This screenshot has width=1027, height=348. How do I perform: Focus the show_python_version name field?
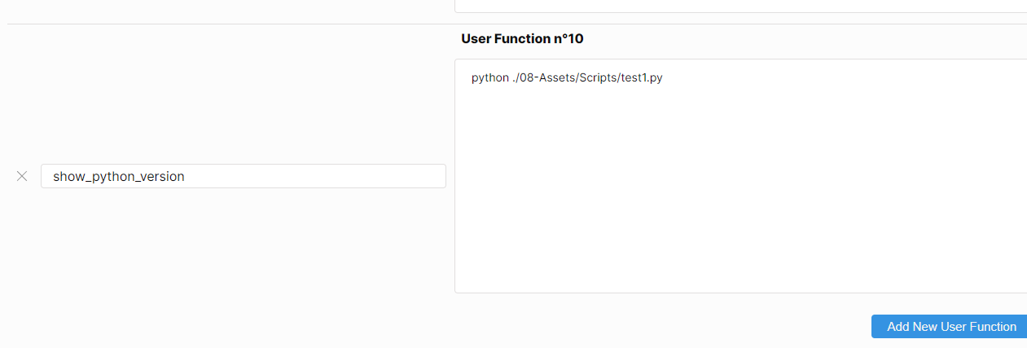click(x=243, y=176)
